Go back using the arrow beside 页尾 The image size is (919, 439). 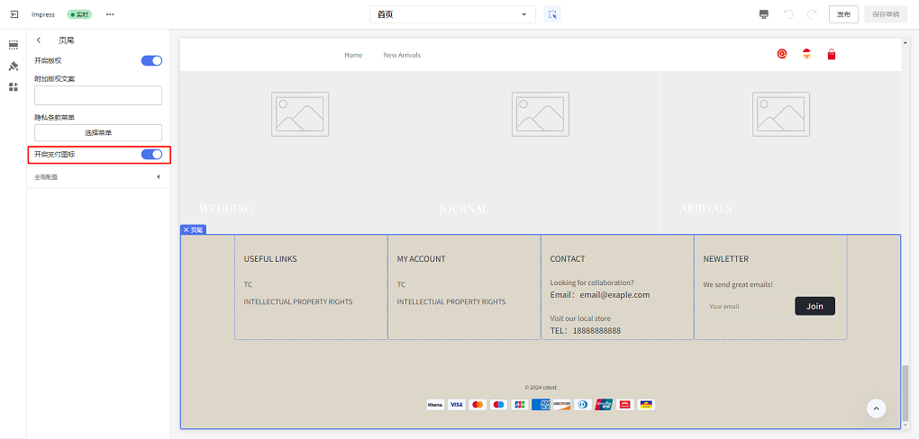39,40
